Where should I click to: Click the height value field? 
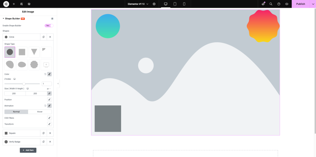click(x=36, y=93)
